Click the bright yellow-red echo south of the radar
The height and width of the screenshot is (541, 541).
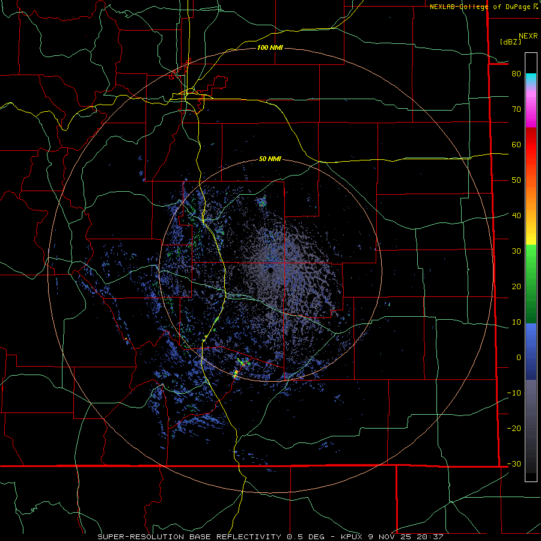[236, 373]
